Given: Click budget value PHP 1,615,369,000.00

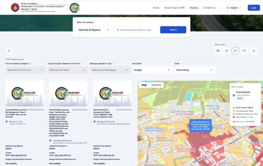Looking at the screenshot, I should (x=104, y=155).
